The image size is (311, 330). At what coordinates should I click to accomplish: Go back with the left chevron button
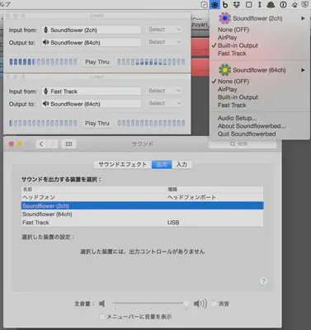pyautogui.click(x=41, y=144)
